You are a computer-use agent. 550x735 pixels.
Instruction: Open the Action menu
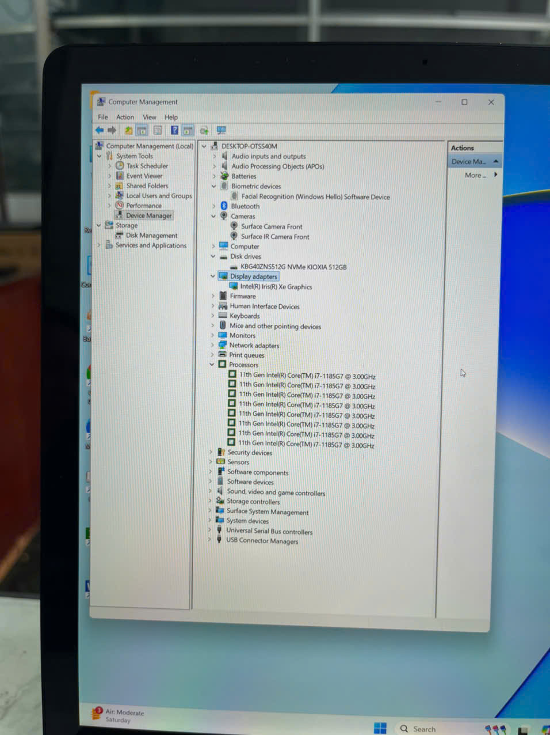(x=125, y=117)
